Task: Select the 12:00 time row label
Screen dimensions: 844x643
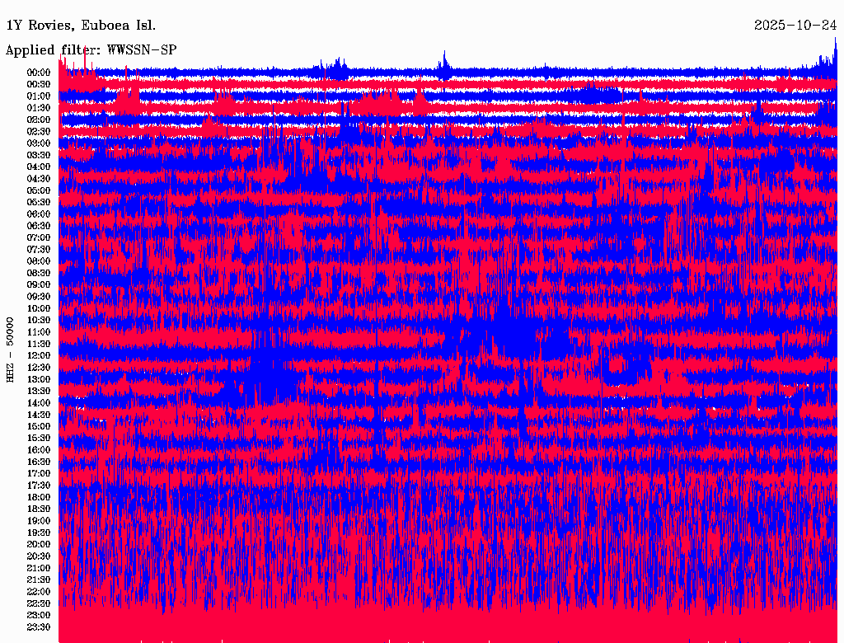Action: pyautogui.click(x=39, y=356)
